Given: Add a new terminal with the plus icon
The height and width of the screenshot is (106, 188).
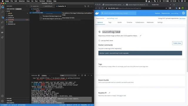Looking at the screenshot, I should pyautogui.click(x=79, y=75).
